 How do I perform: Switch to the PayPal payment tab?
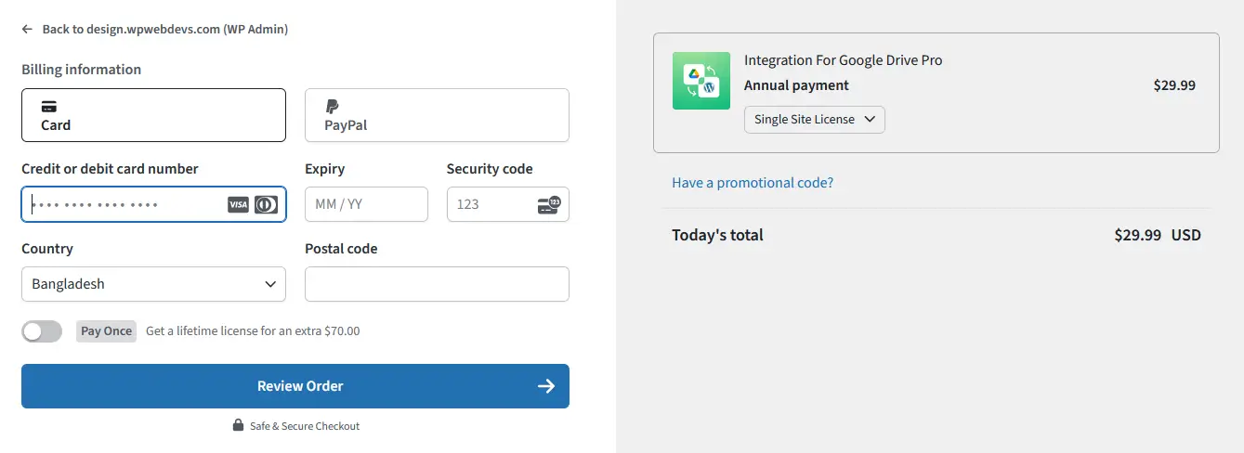437,115
